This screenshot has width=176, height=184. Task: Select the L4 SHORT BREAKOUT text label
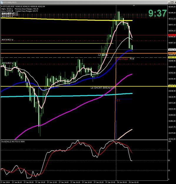pos(103,88)
